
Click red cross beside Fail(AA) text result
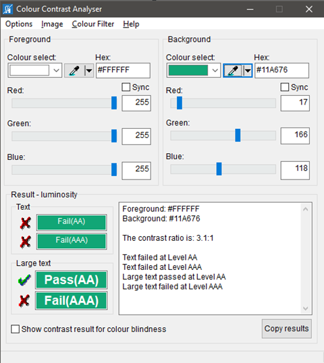tap(25, 223)
